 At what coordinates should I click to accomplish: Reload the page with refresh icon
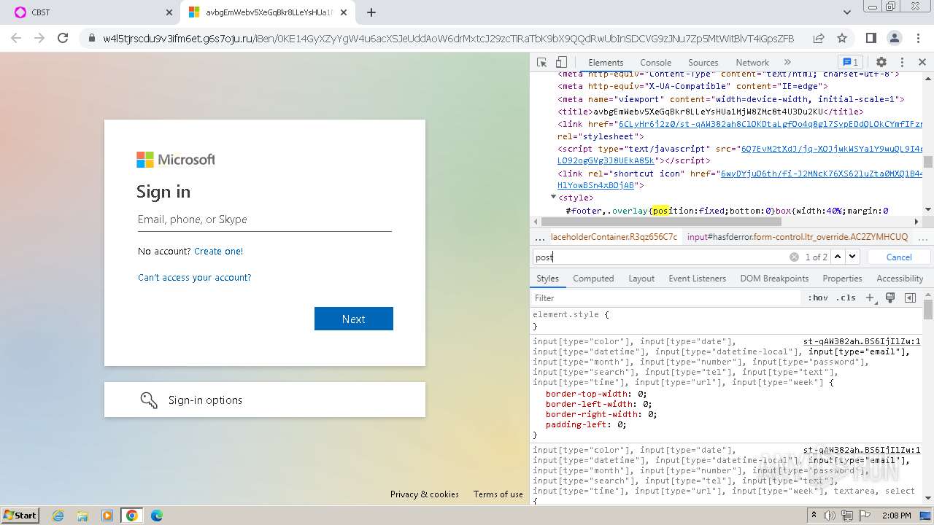[x=63, y=38]
